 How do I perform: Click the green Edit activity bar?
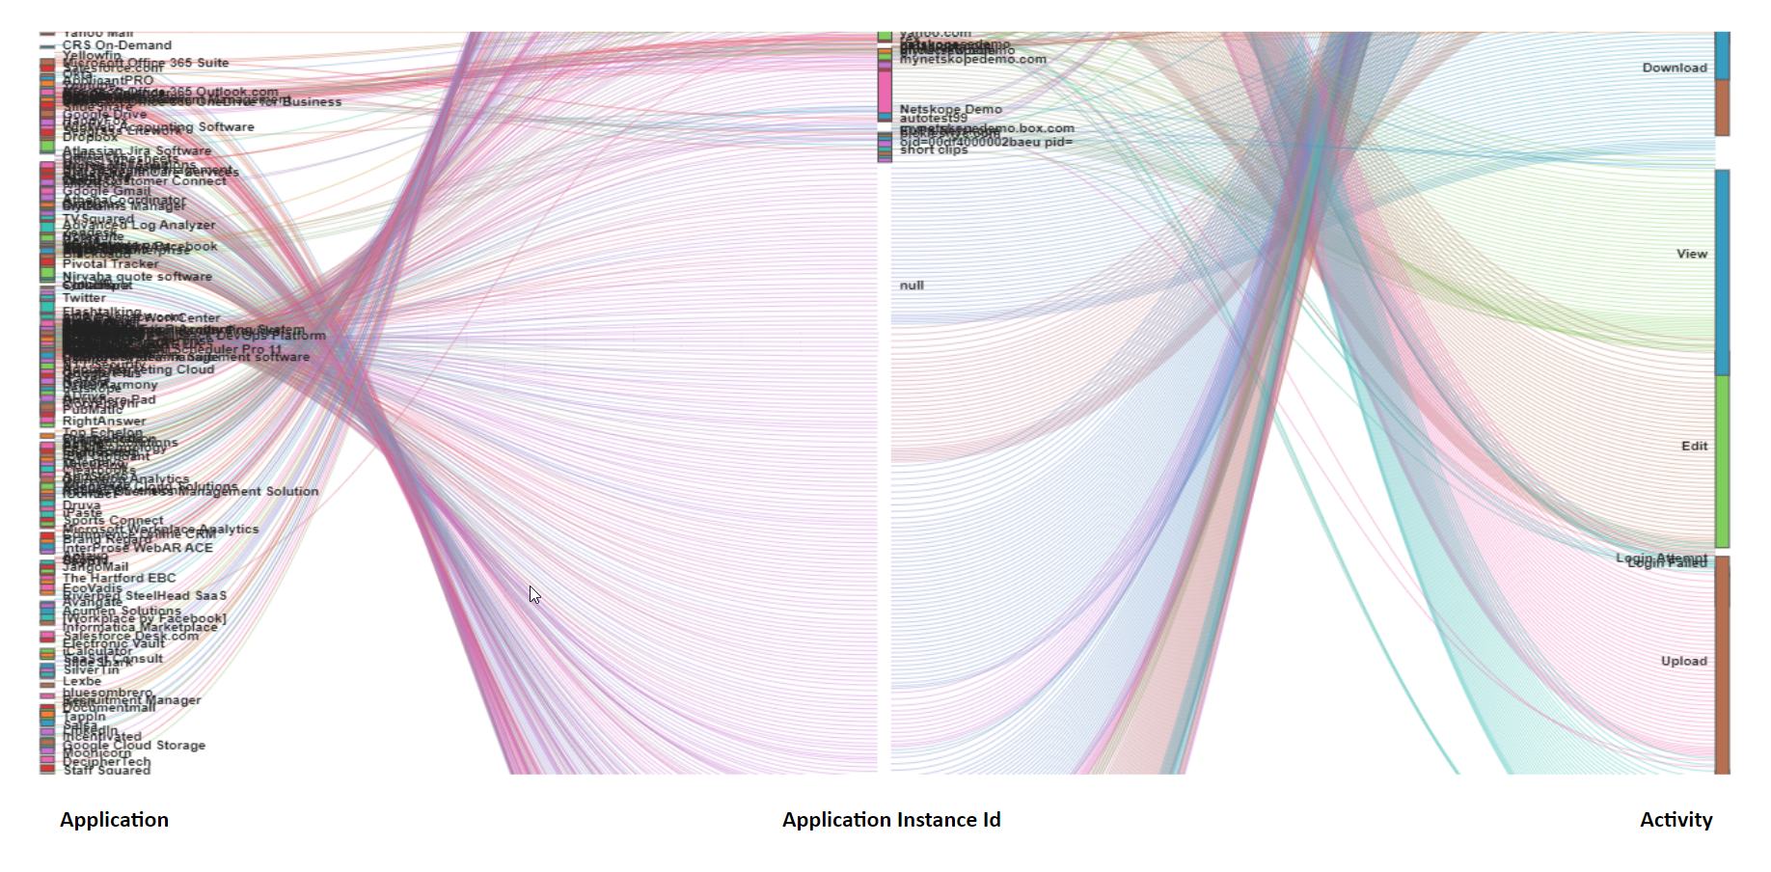coord(1722,461)
